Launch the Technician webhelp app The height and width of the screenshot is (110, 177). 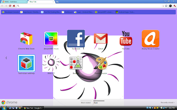pos(26,63)
